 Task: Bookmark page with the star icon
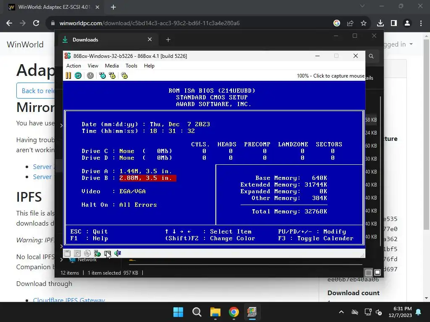[364, 23]
